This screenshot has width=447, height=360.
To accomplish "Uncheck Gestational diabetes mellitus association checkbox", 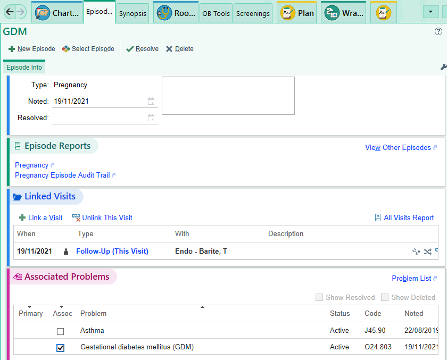I will (x=60, y=348).
